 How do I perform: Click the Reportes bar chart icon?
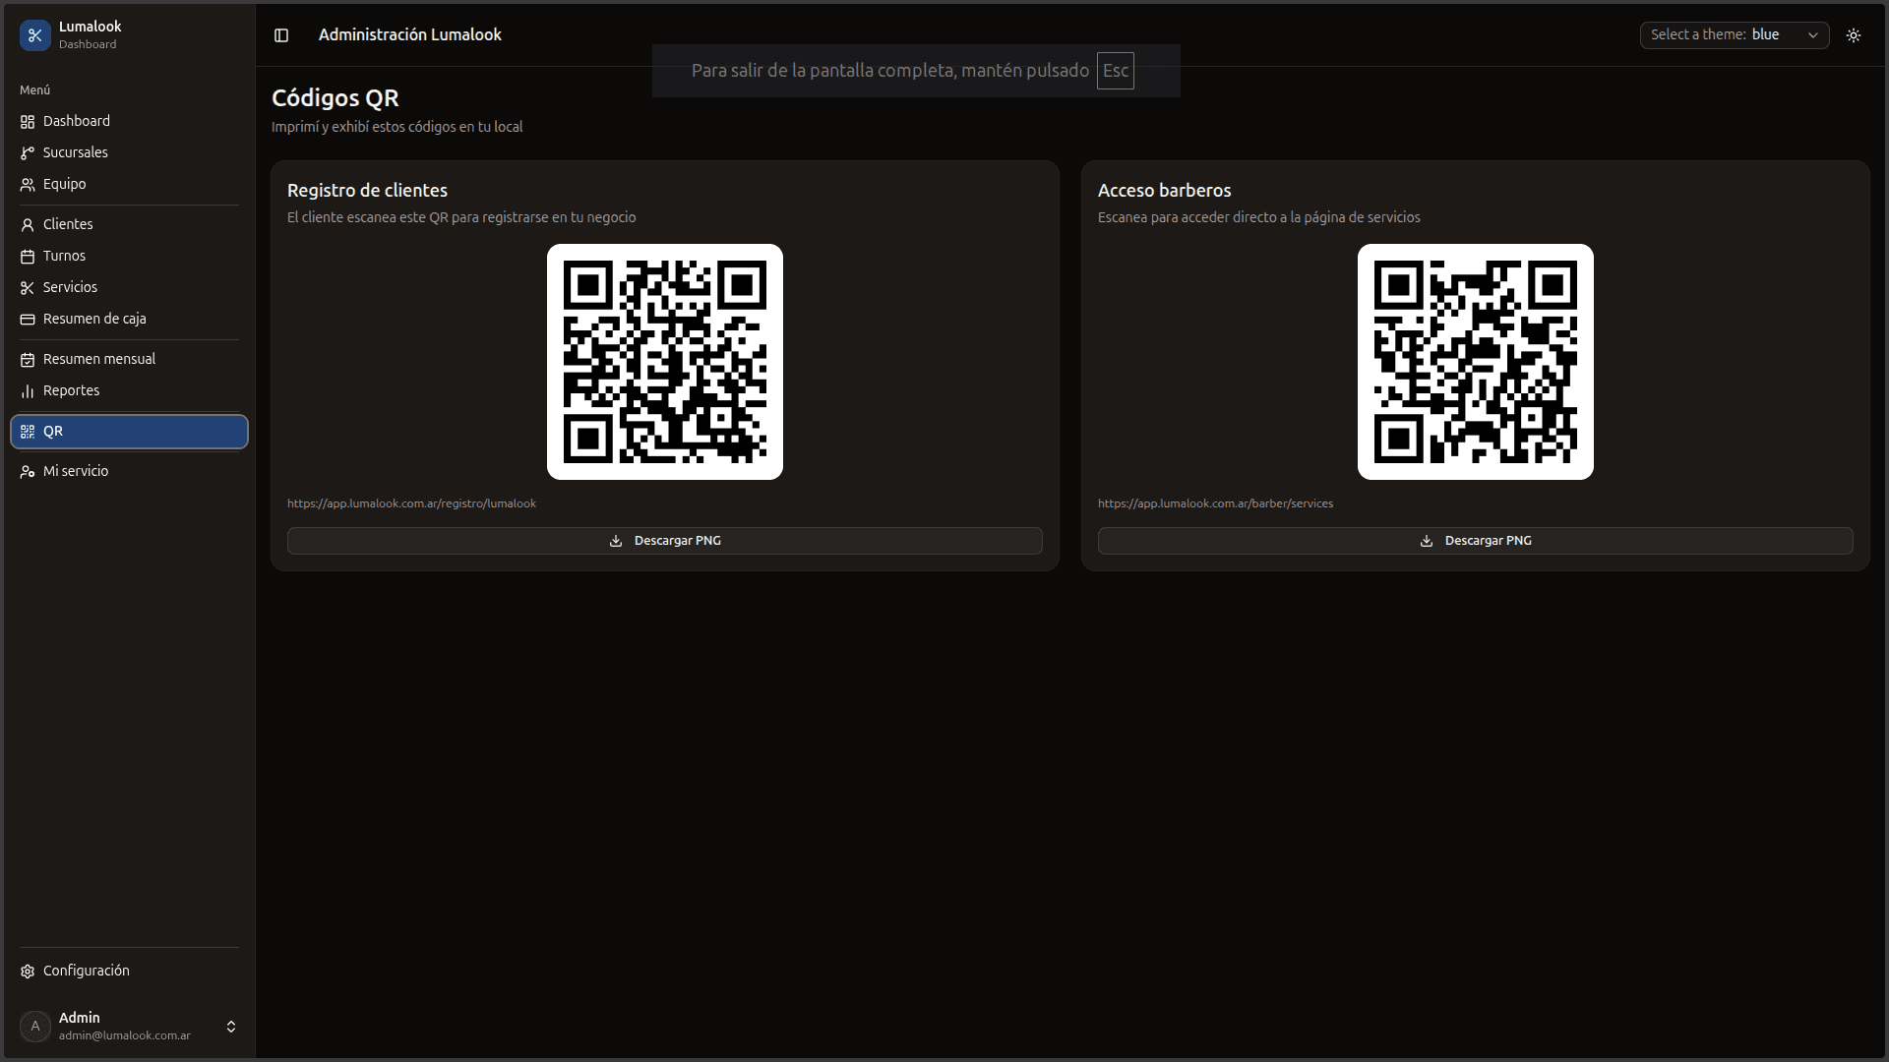[x=28, y=391]
